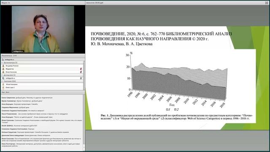Click the attendee list scrollbar

pyautogui.click(x=84, y=75)
